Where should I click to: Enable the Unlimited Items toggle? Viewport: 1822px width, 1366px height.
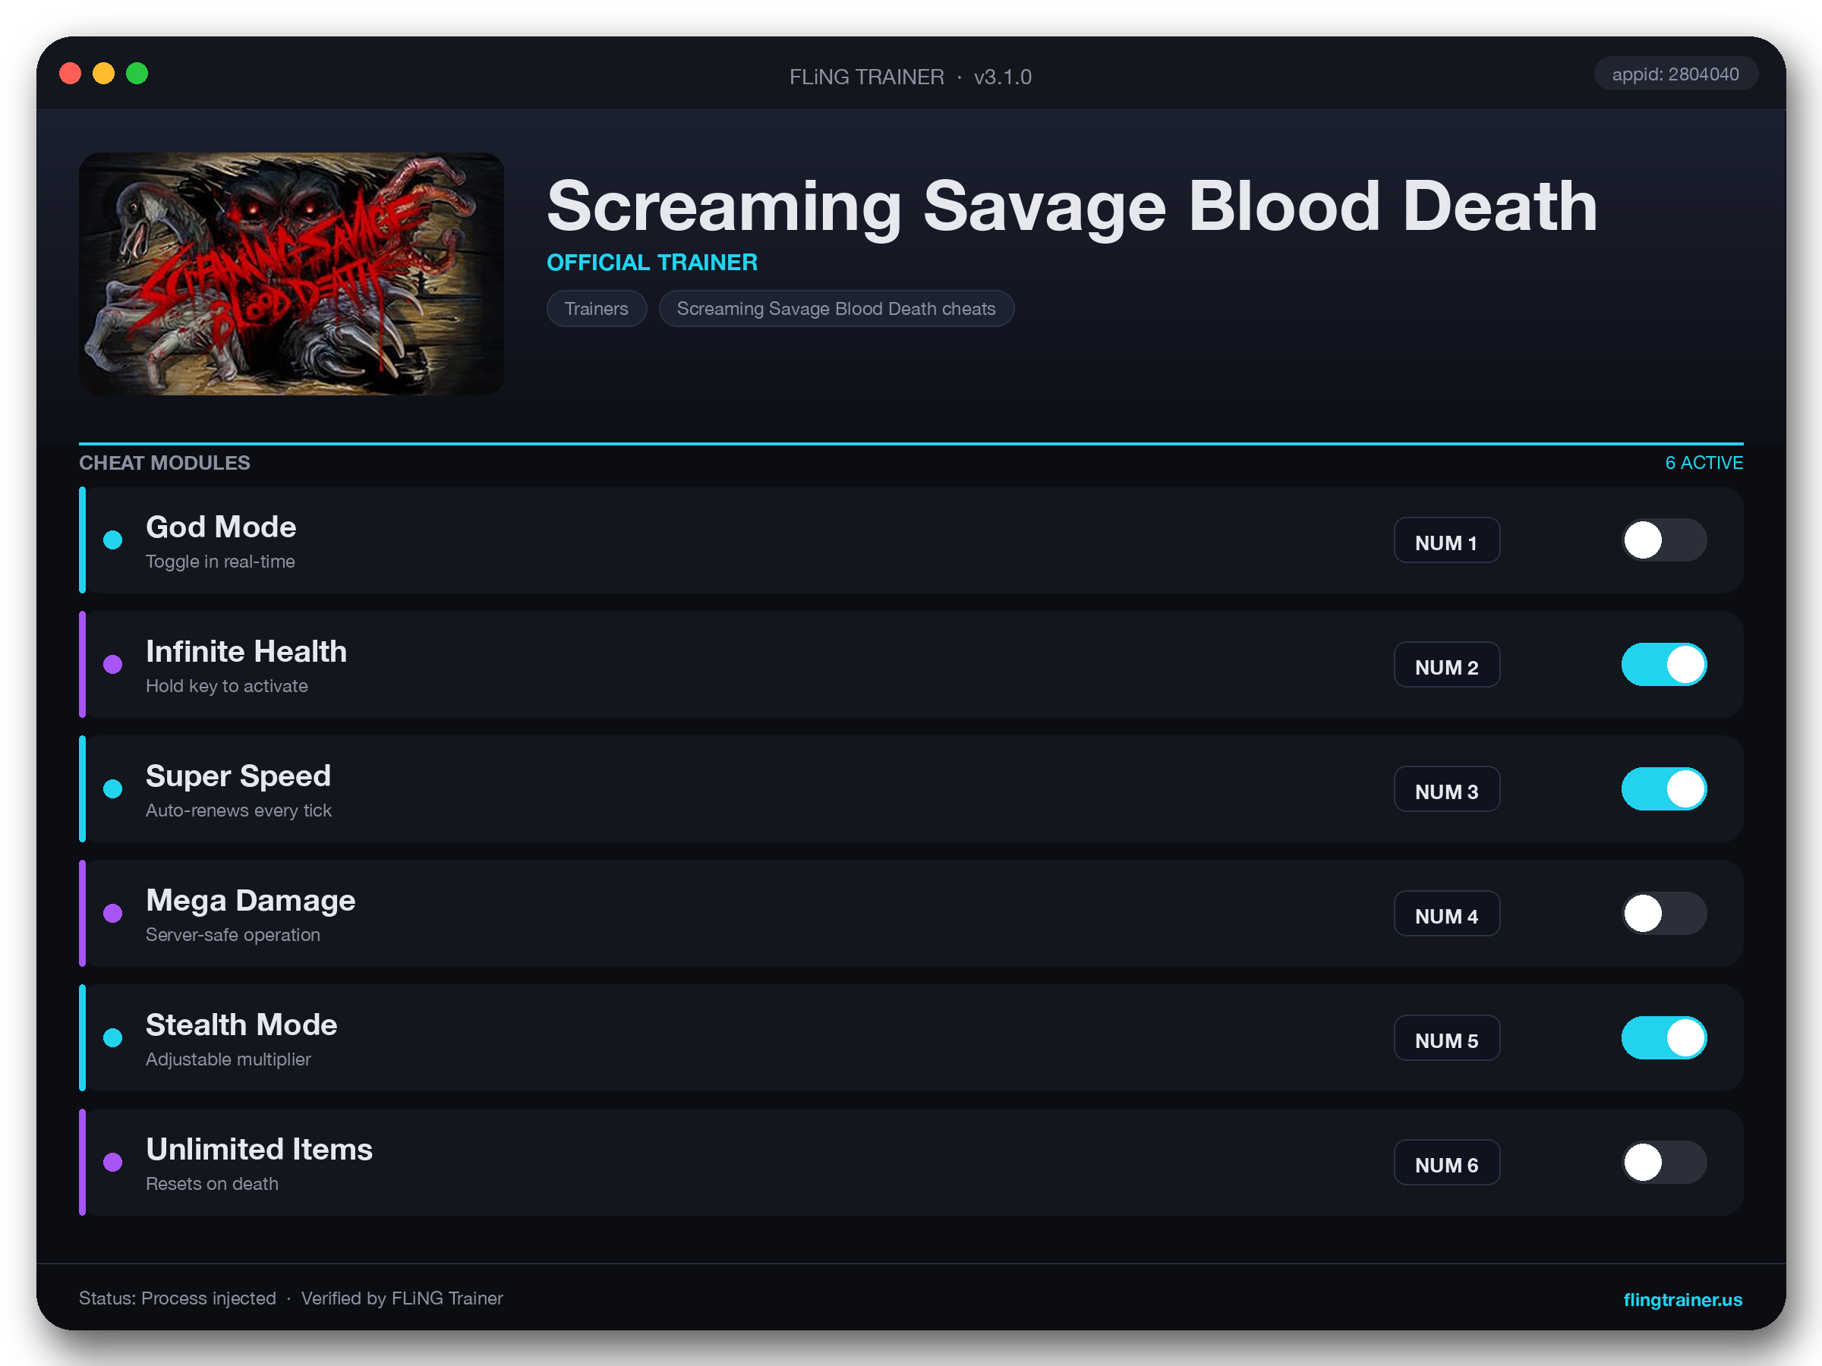click(x=1664, y=1162)
